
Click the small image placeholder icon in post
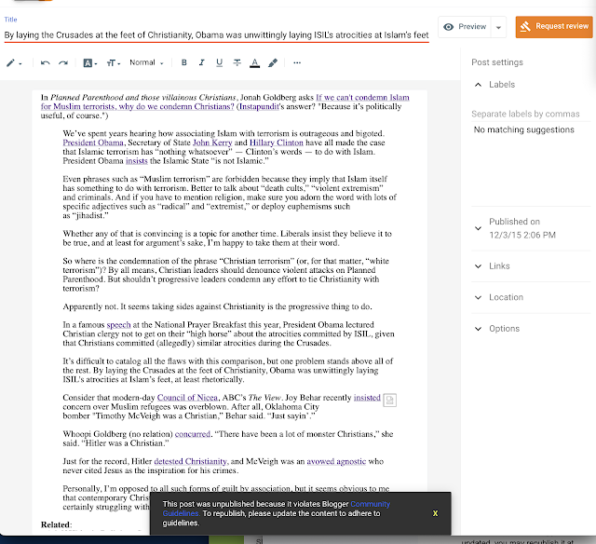389,400
